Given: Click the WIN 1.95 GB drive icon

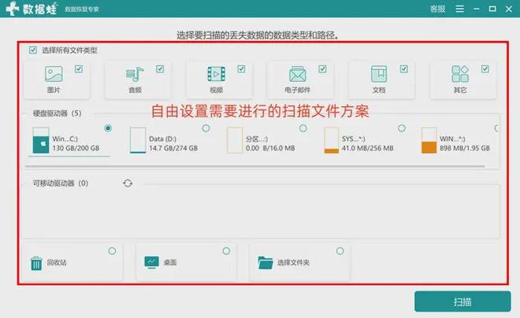Looking at the screenshot, I should pyautogui.click(x=429, y=140).
